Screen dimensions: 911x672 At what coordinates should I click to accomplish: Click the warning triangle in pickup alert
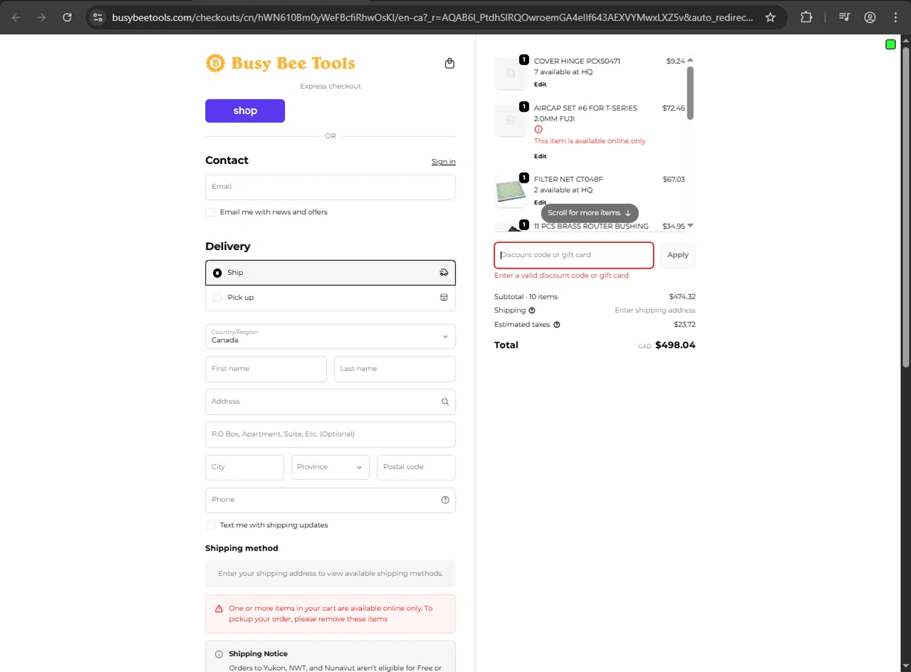219,609
